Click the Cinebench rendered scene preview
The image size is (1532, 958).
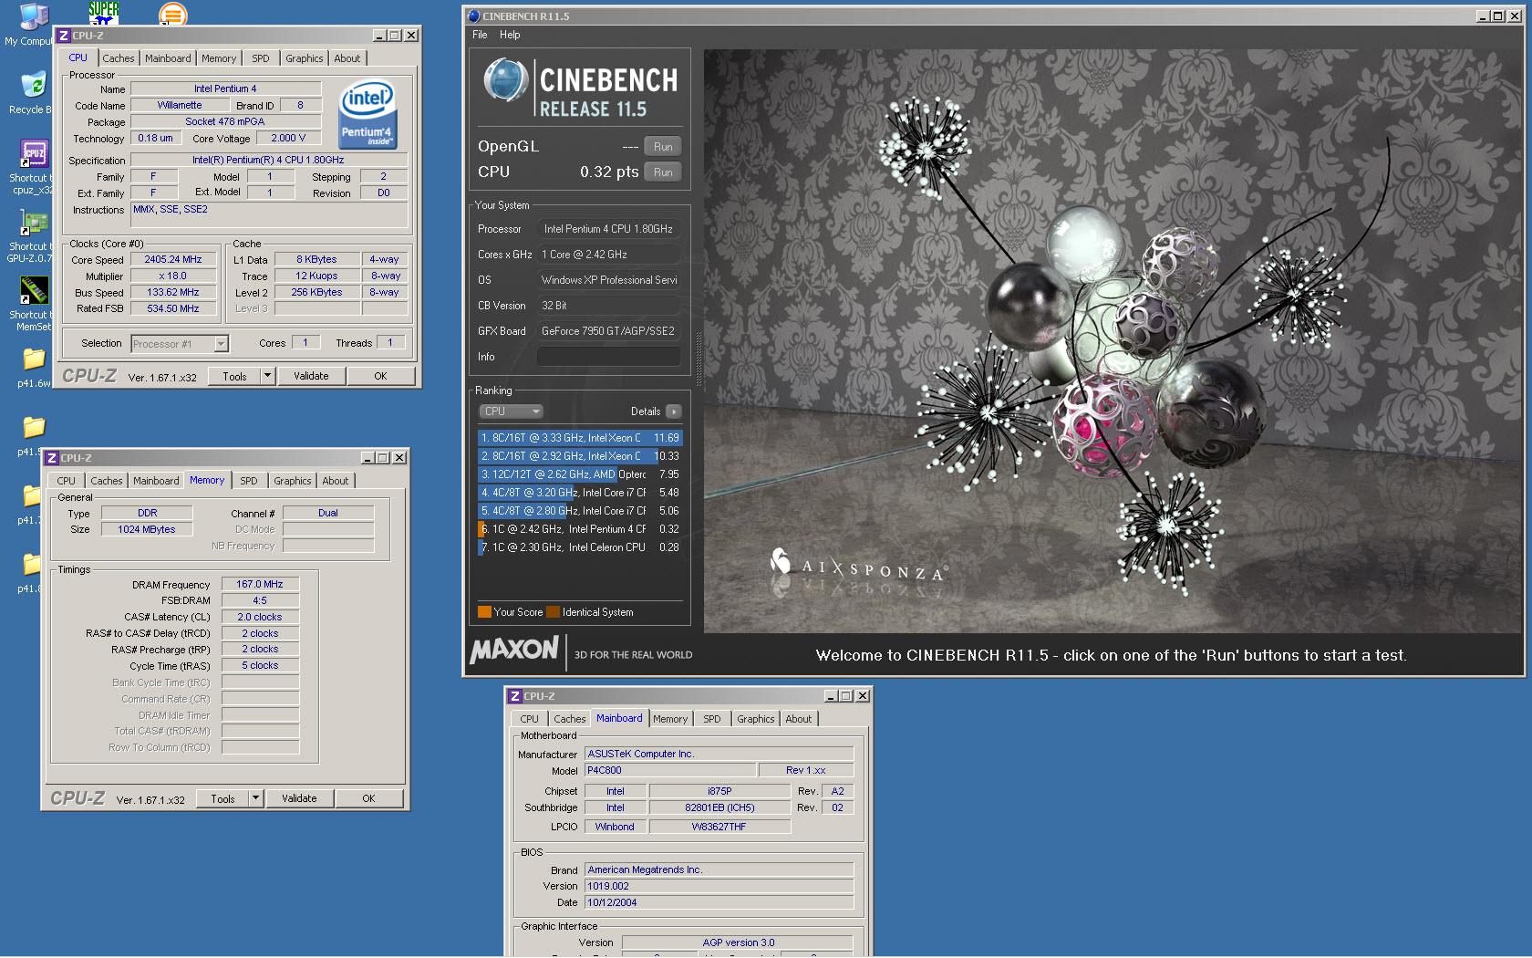[x=1113, y=339]
